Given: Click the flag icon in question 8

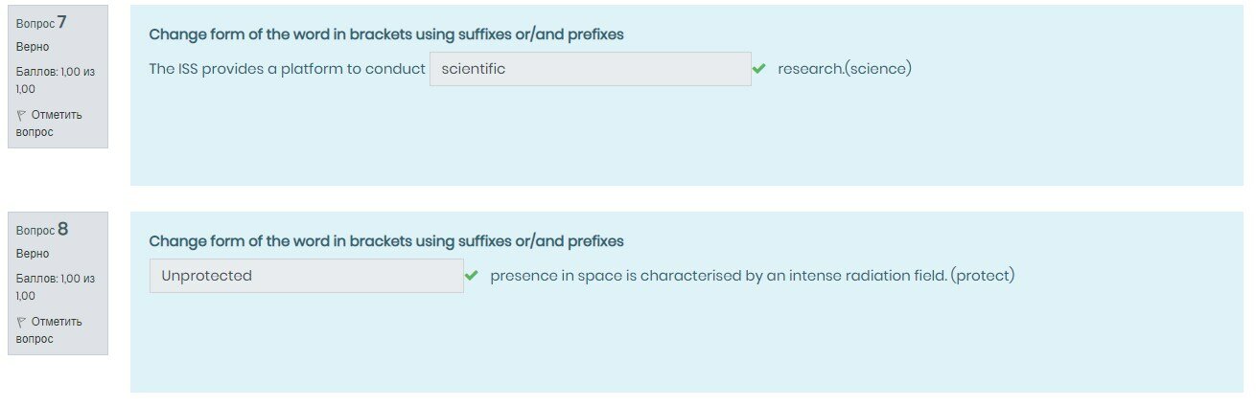Looking at the screenshot, I should tap(21, 322).
